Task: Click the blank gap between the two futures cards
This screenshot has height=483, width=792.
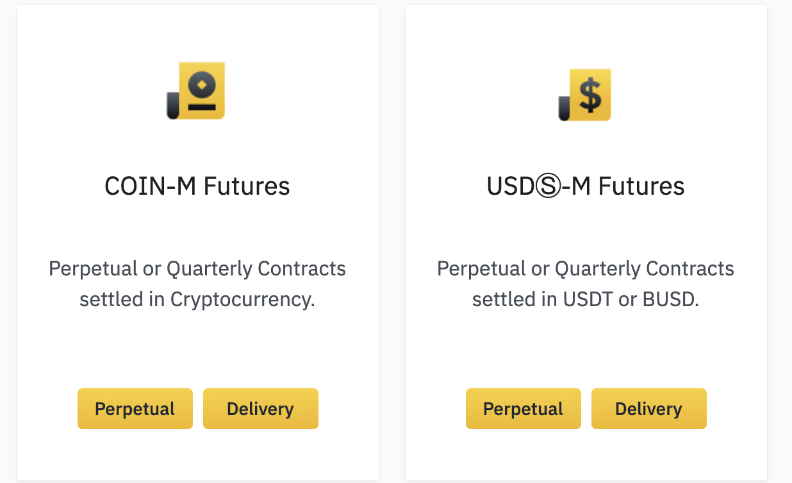Action: point(392,243)
